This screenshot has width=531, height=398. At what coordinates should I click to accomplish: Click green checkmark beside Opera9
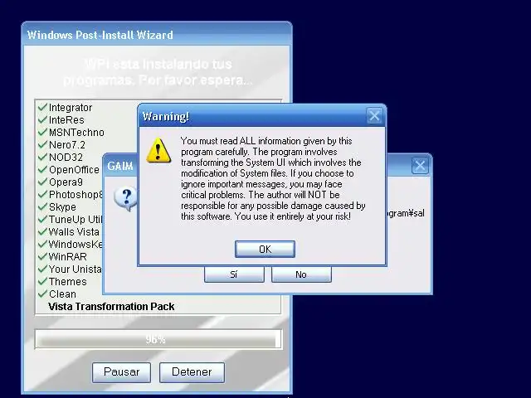tap(42, 182)
